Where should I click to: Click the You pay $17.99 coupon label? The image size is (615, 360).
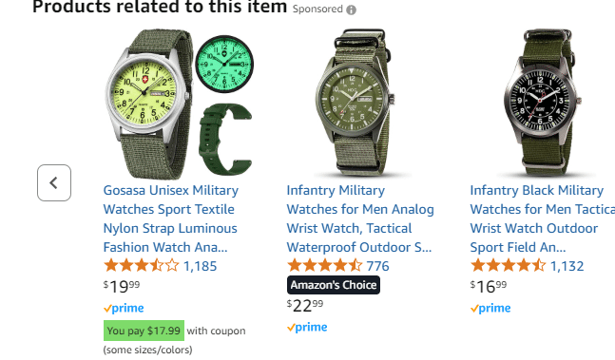coord(144,331)
